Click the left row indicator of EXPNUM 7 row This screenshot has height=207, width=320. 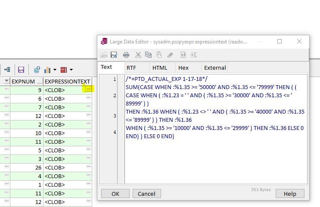(x=6, y=106)
